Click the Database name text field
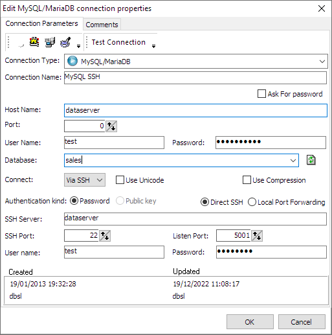This screenshot has height=335, width=332. point(176,161)
